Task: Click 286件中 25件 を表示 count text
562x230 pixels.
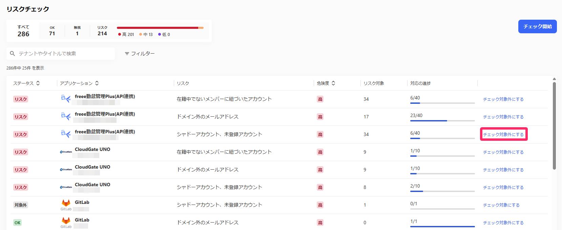Action: (25, 68)
